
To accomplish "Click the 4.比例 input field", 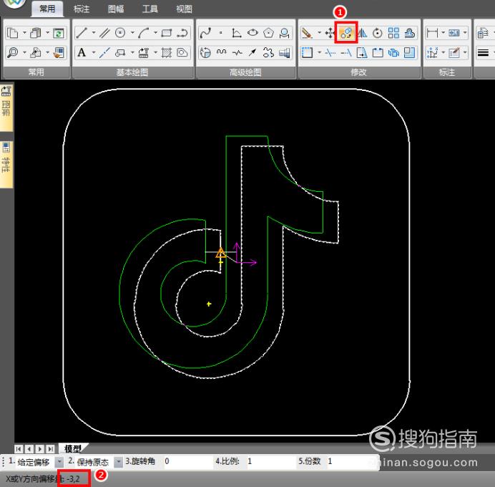I will (271, 461).
